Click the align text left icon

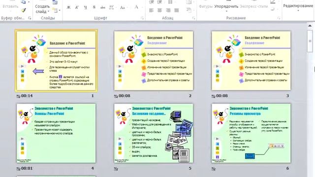(151, 10)
